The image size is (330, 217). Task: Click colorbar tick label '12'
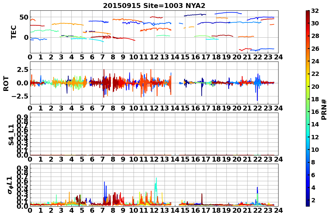point(315,137)
